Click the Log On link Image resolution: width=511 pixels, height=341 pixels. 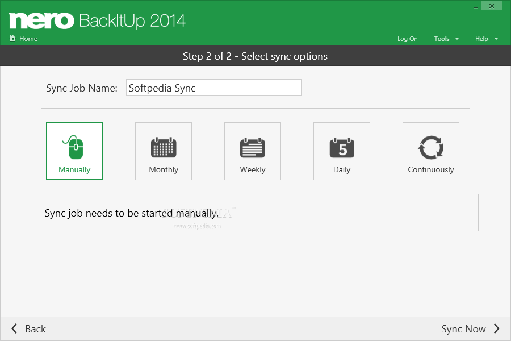407,39
